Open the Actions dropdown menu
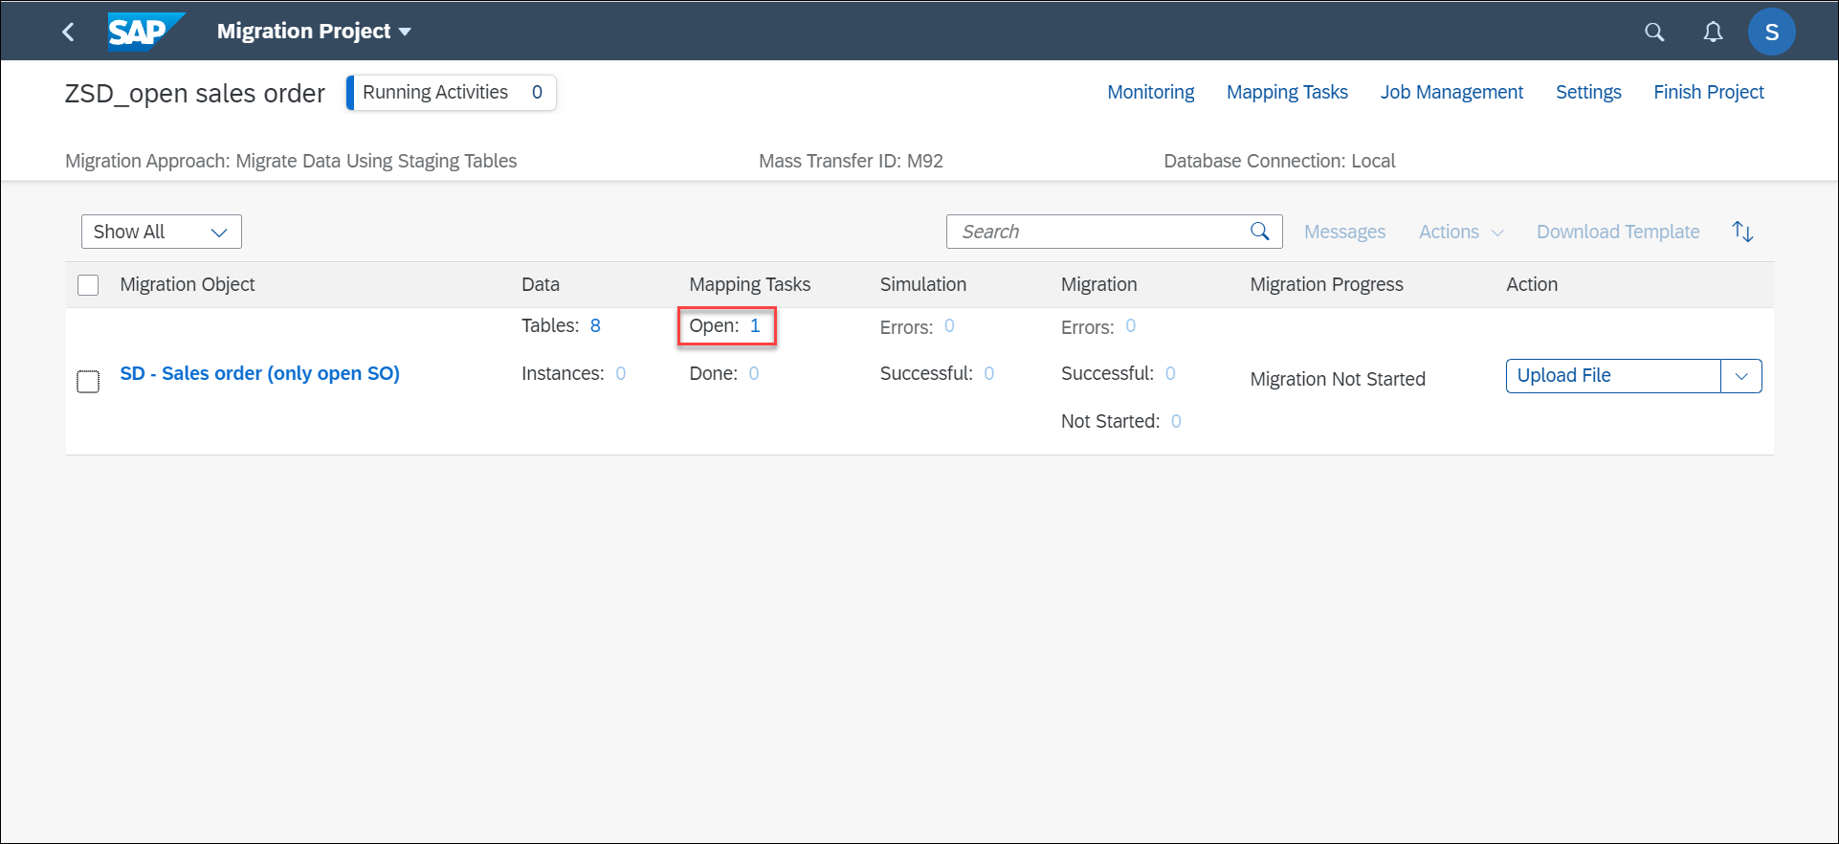The image size is (1839, 844). coord(1461,232)
